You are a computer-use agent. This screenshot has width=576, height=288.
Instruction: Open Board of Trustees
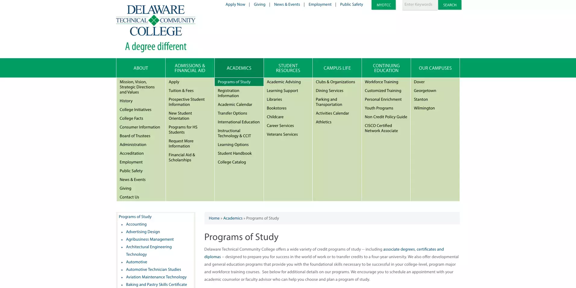[135, 136]
